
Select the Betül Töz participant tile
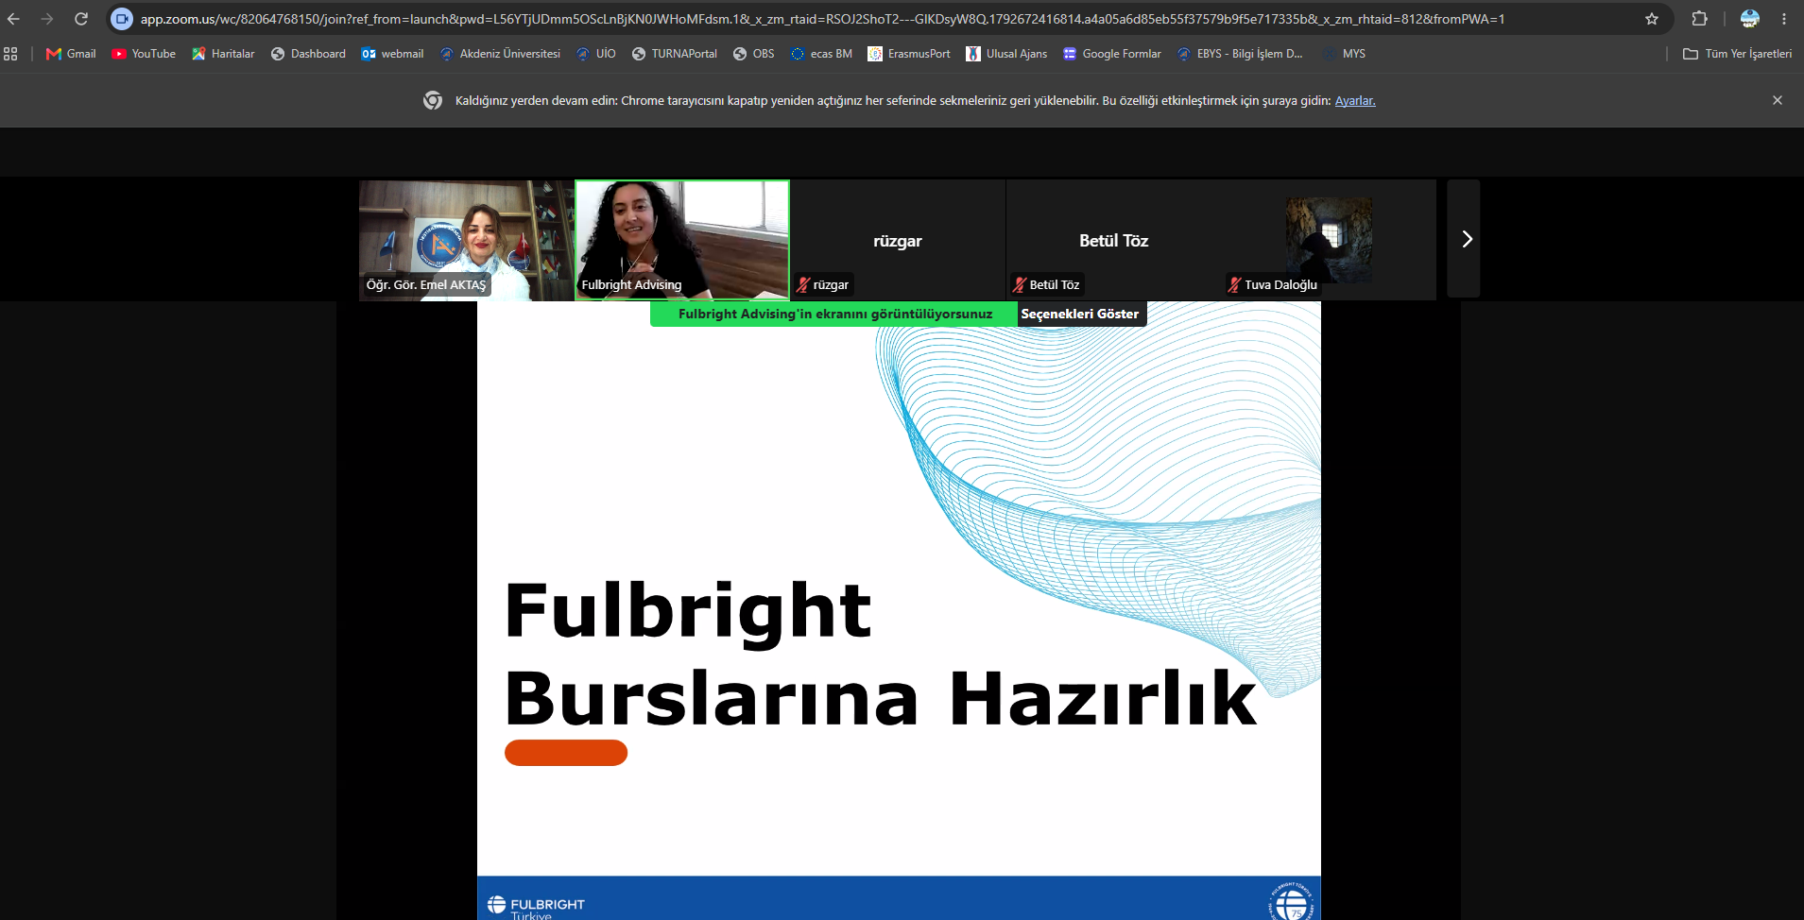pos(1113,240)
